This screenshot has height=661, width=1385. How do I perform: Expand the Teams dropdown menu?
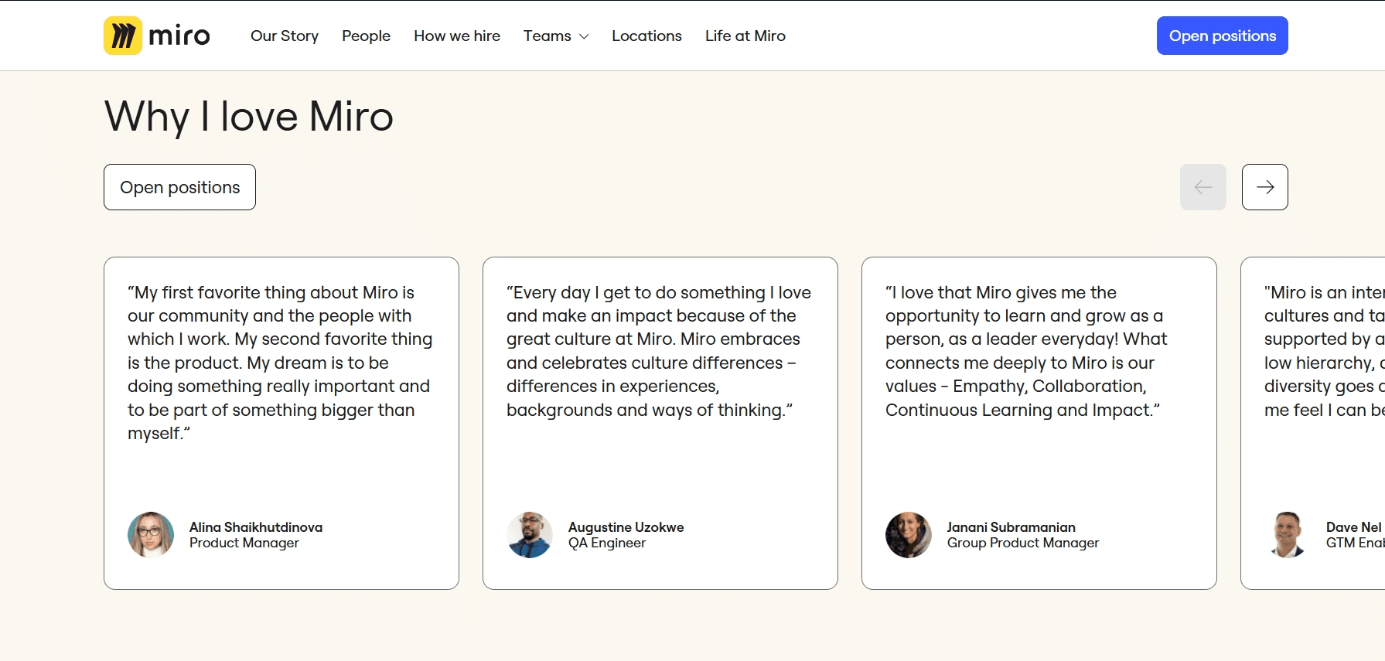coord(556,36)
